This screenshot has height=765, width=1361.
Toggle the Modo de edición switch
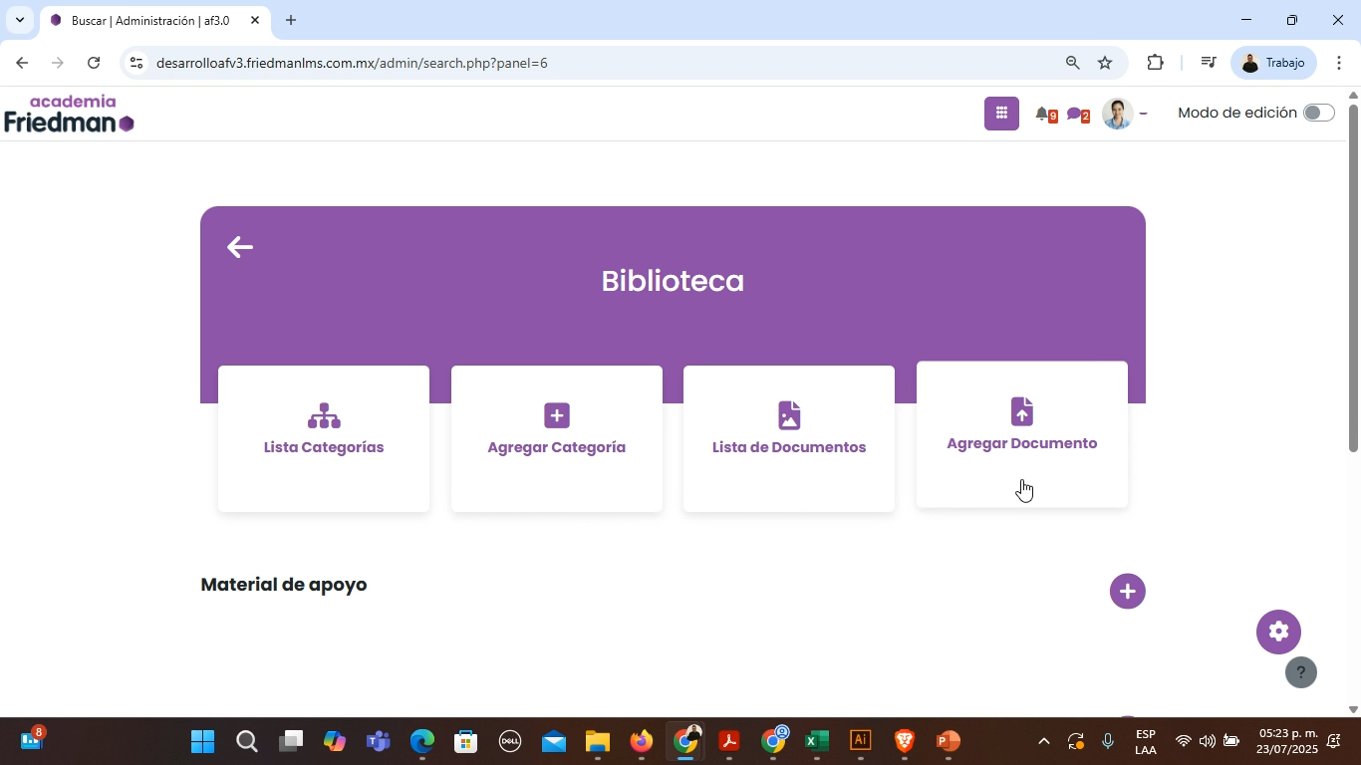tap(1318, 113)
